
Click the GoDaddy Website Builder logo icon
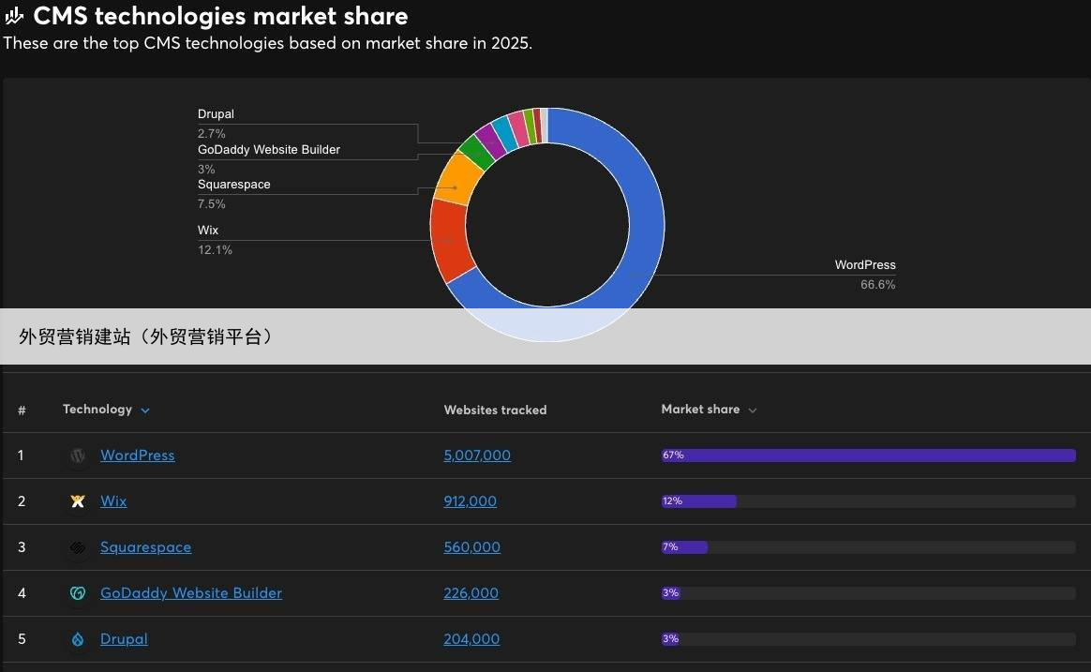pyautogui.click(x=79, y=594)
